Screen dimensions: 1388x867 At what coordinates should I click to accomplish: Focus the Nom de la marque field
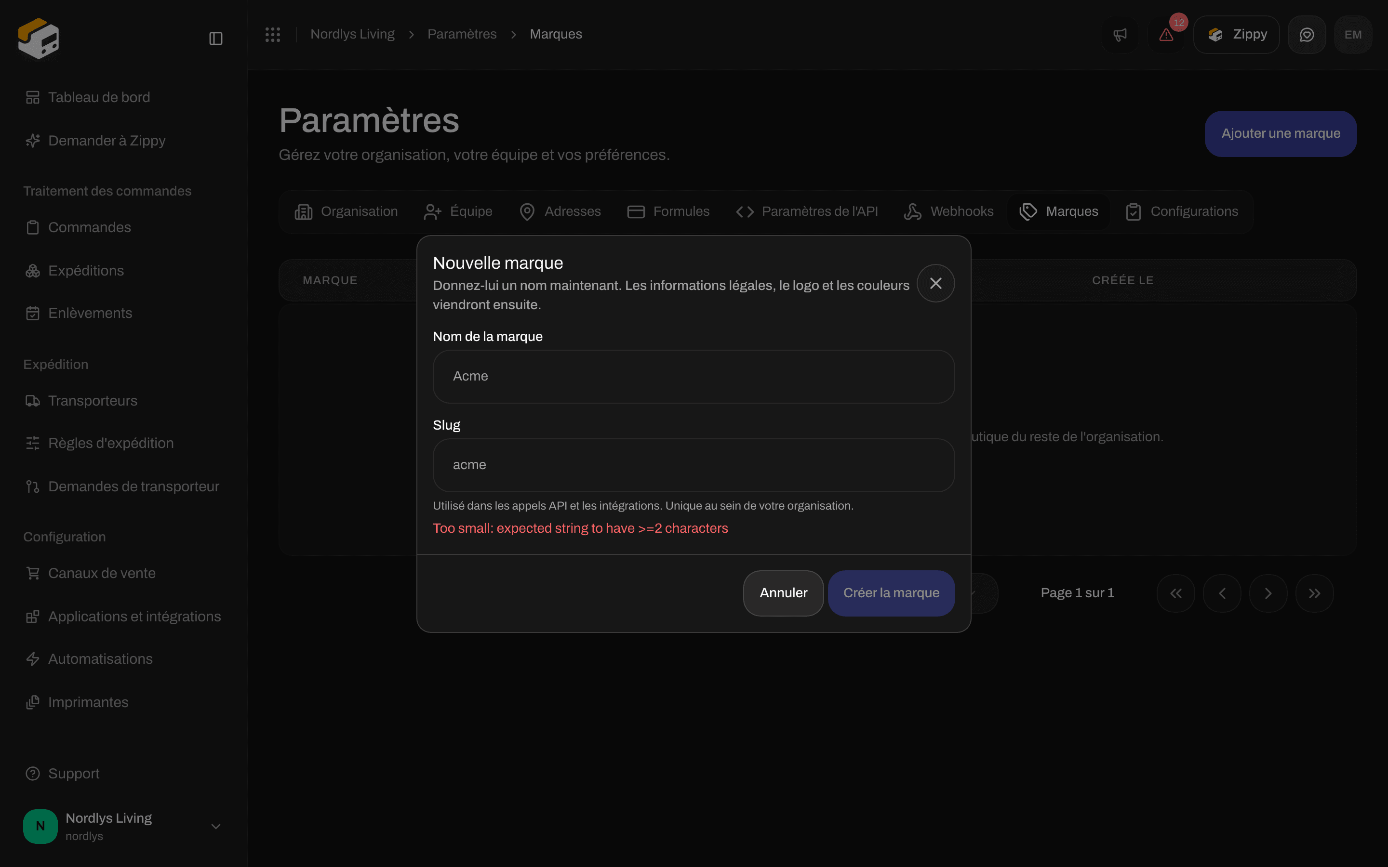click(694, 376)
